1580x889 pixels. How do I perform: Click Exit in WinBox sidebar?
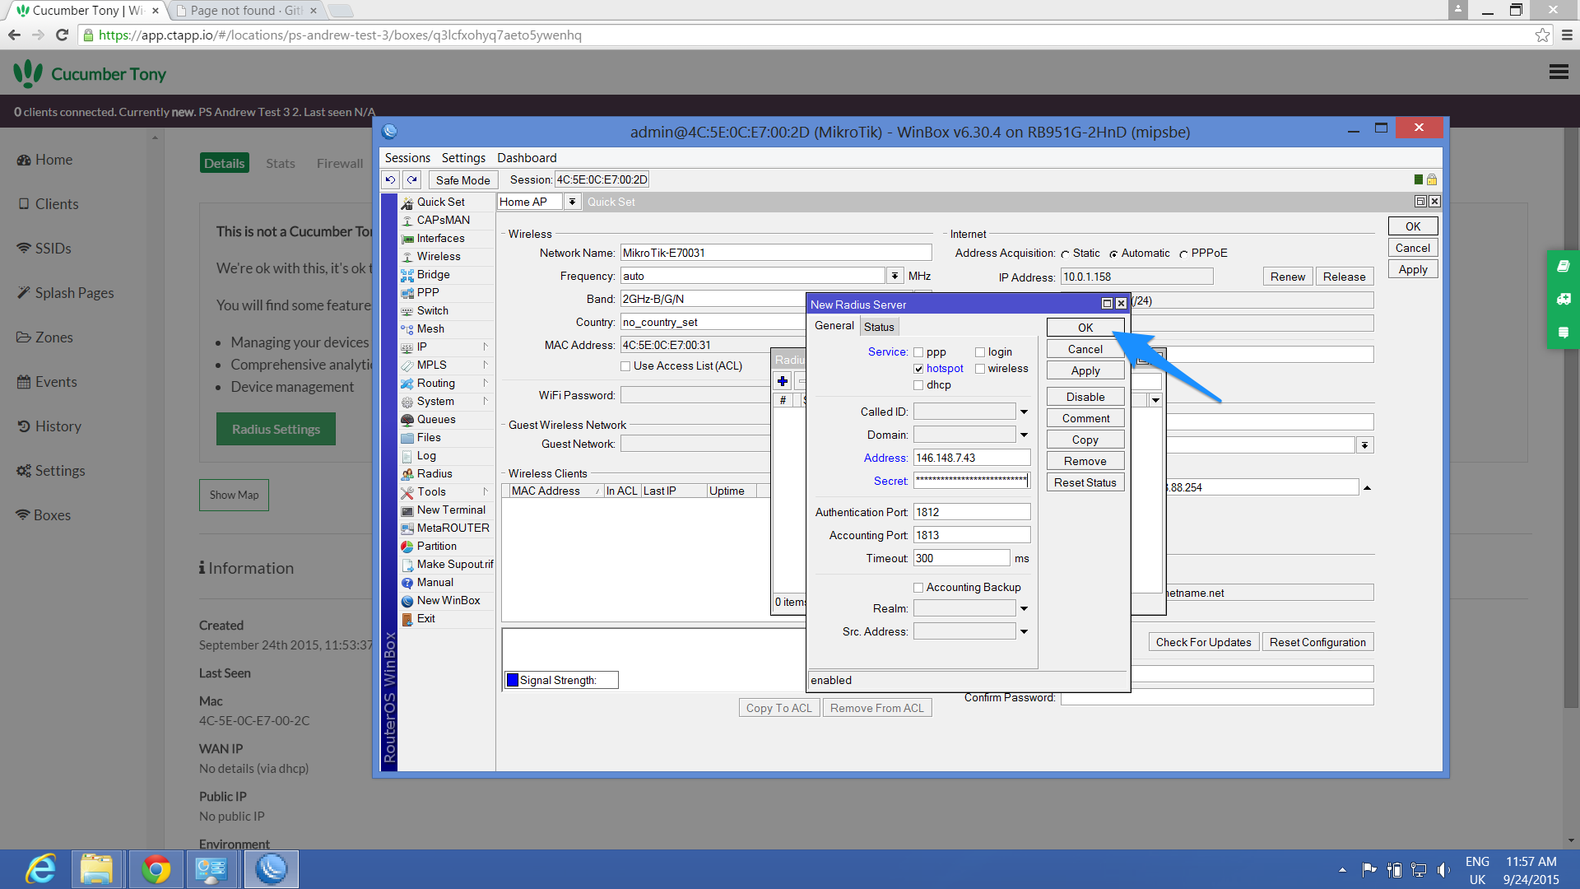click(425, 618)
